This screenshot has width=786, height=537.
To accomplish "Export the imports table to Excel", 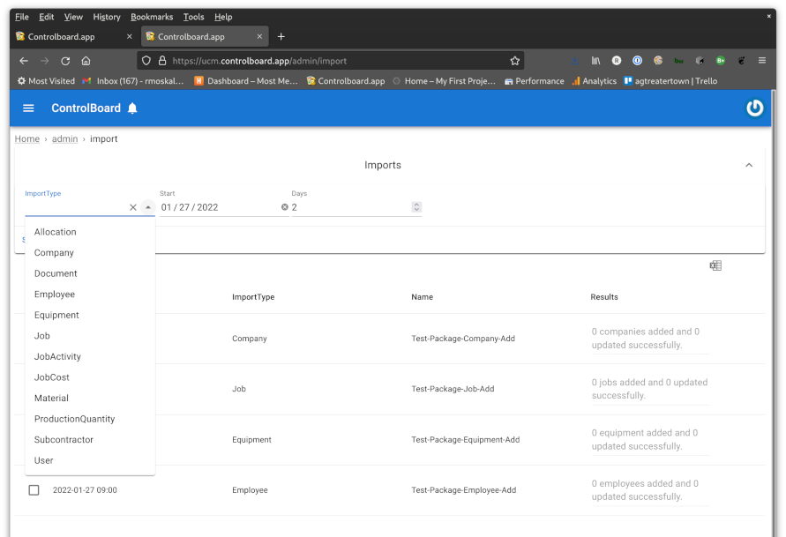I will pos(715,265).
